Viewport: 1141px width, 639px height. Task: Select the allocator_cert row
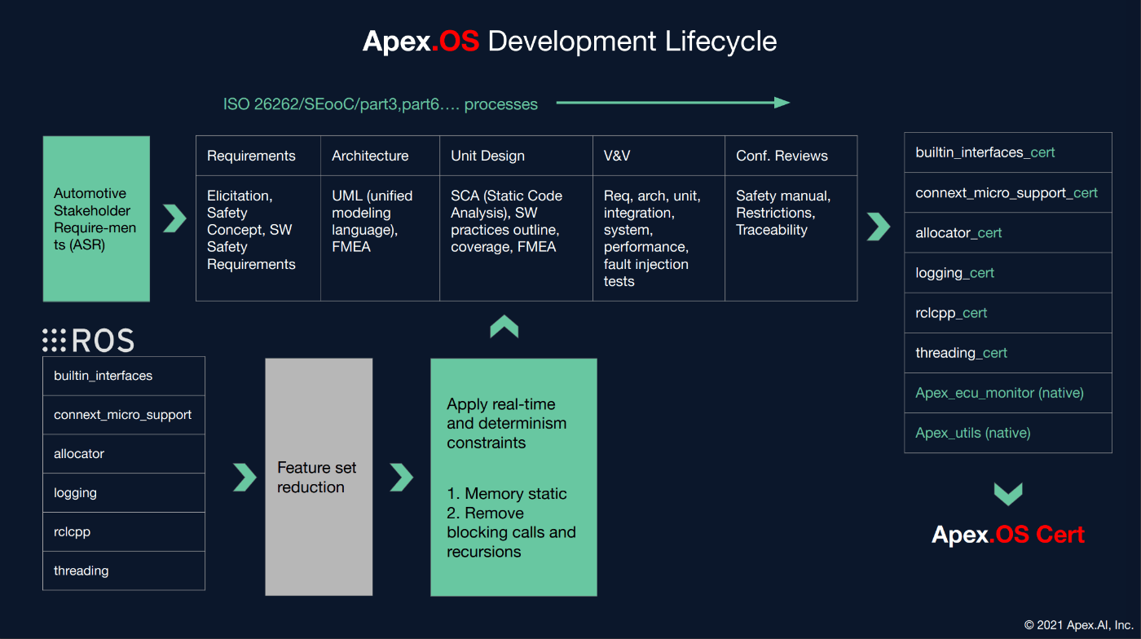tap(1008, 232)
